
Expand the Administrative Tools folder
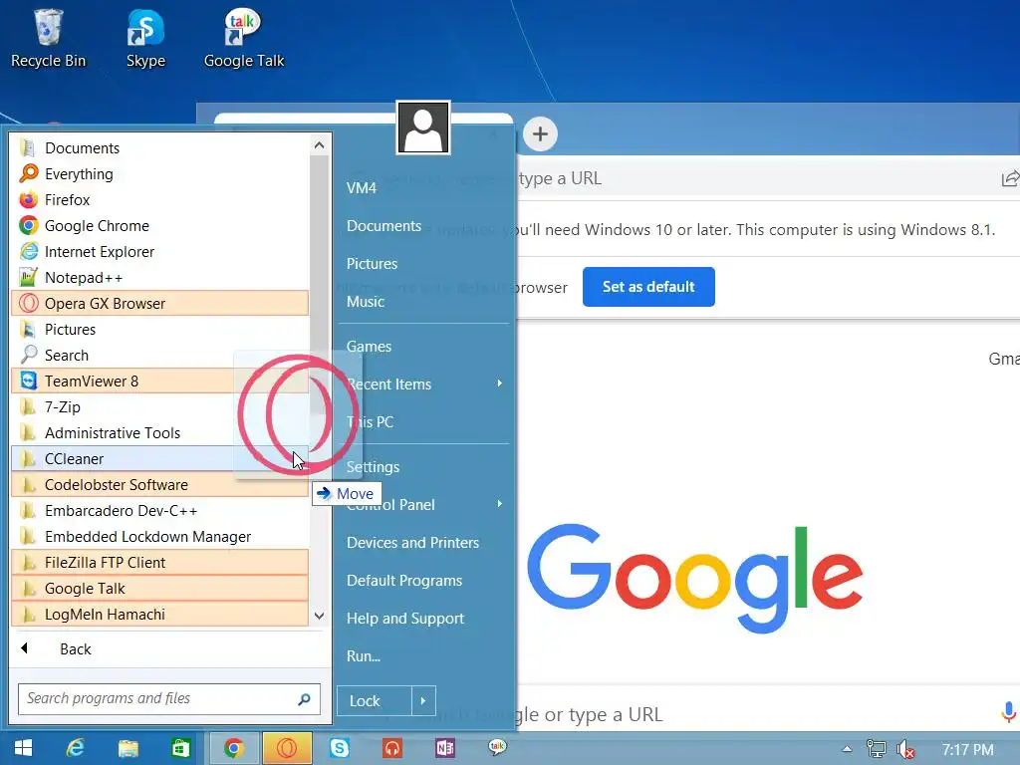click(159, 433)
